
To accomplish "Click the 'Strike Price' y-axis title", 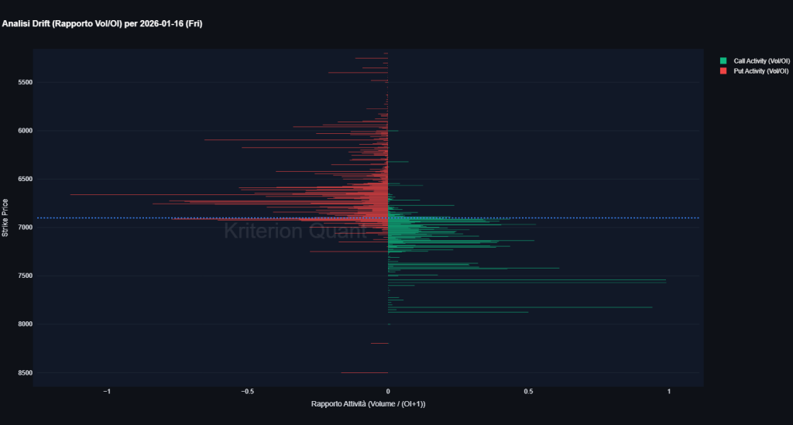I will click(x=5, y=218).
